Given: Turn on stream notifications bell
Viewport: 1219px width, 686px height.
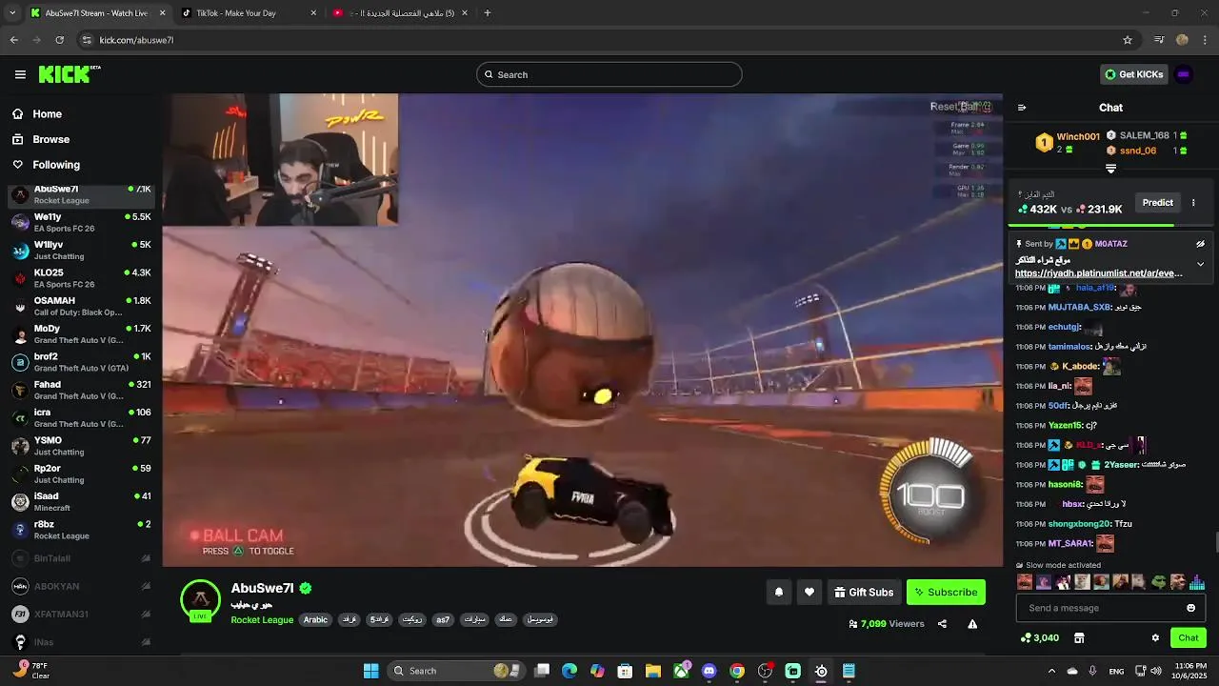Looking at the screenshot, I should pos(779,592).
